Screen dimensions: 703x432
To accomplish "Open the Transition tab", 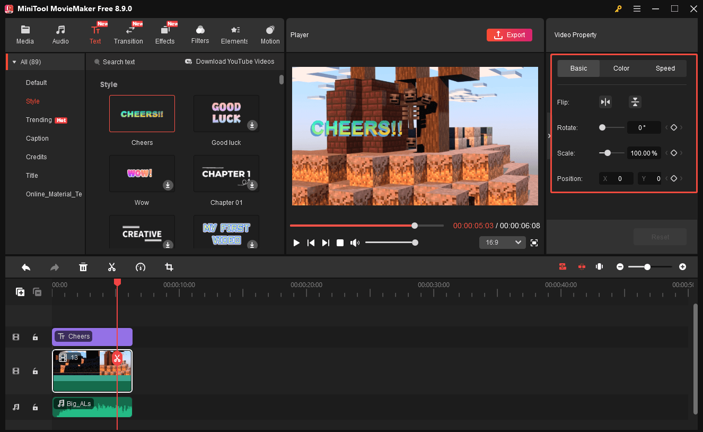I will coord(128,36).
